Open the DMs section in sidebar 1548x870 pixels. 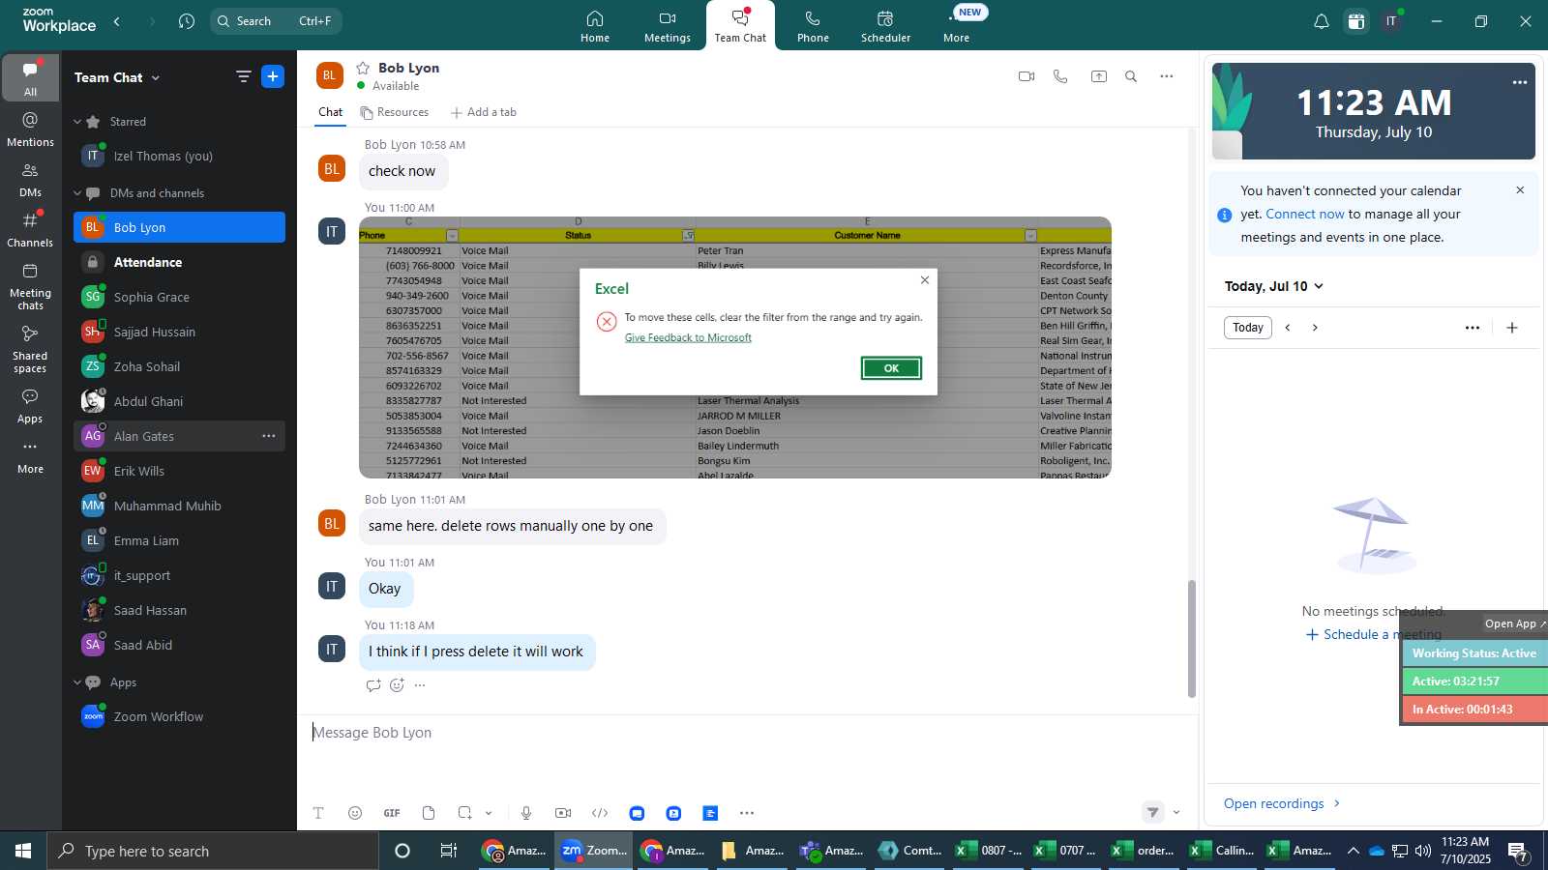tap(30, 180)
